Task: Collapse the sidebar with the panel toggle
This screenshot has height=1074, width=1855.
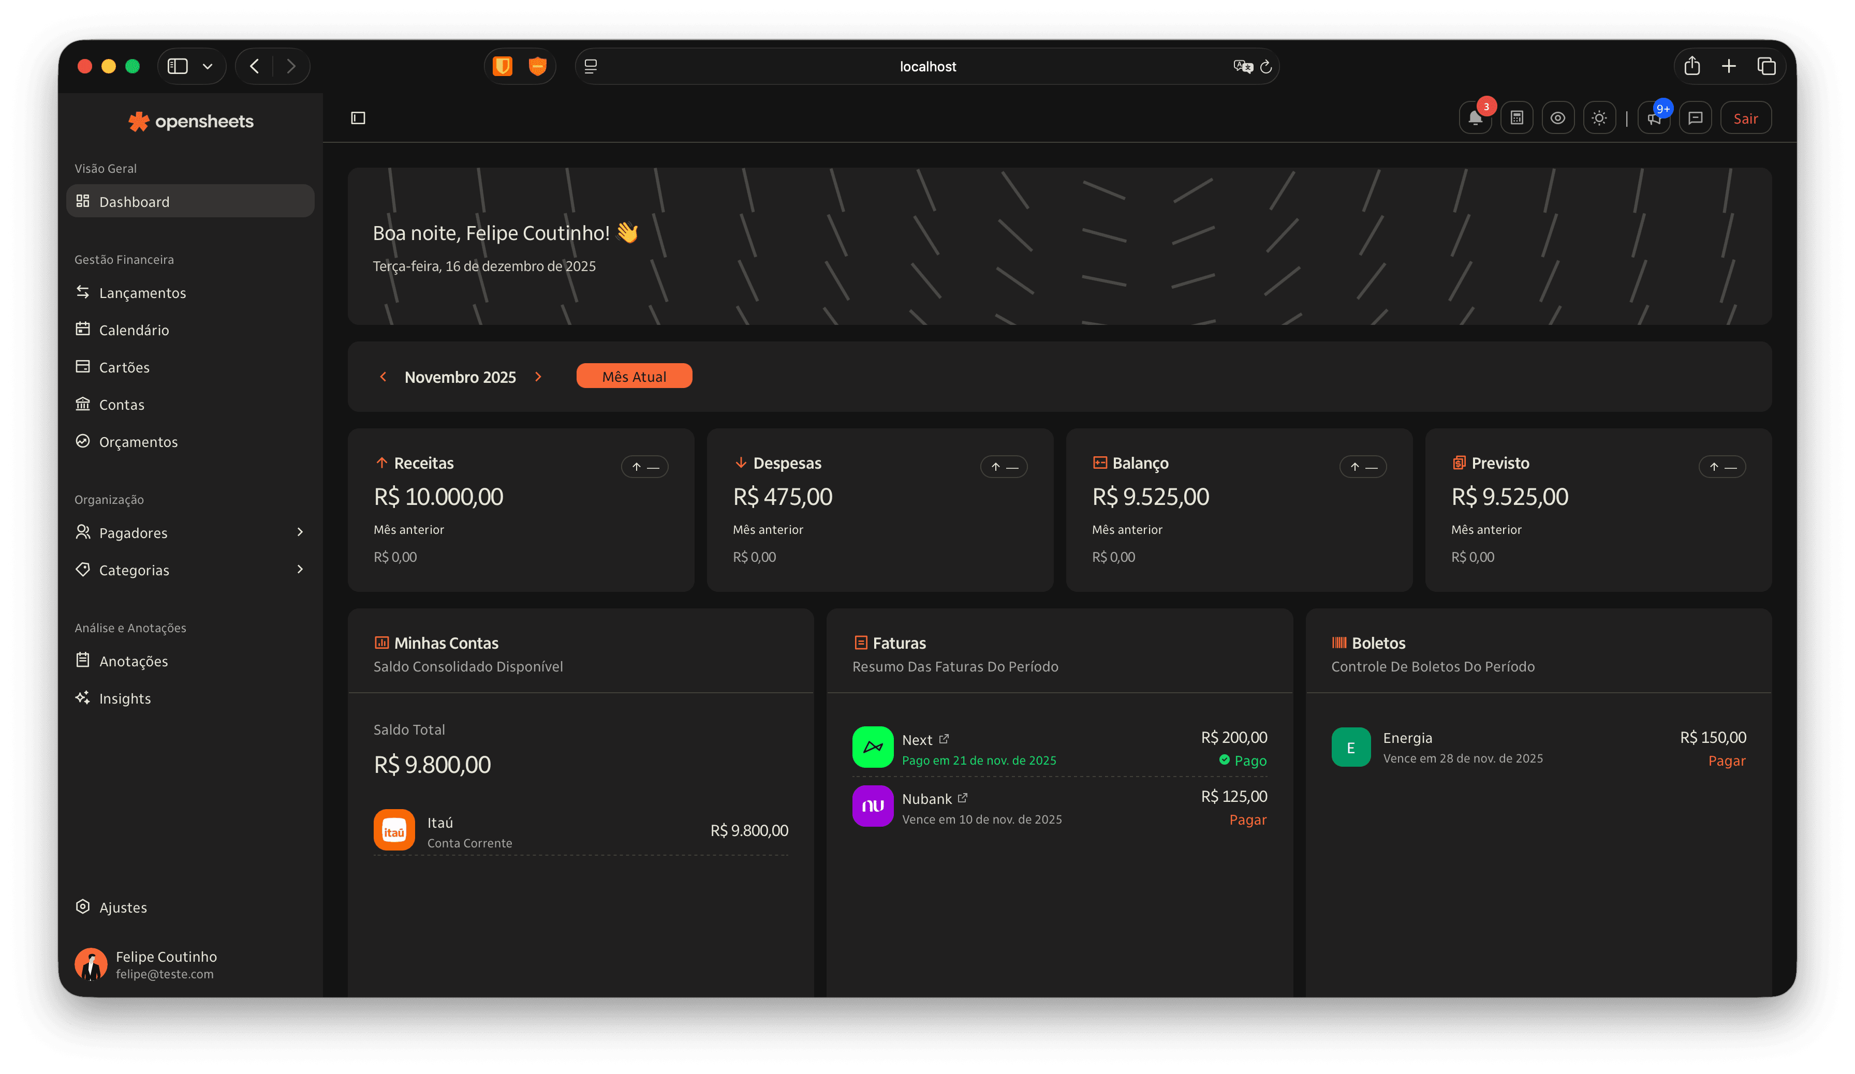Action: click(x=358, y=117)
